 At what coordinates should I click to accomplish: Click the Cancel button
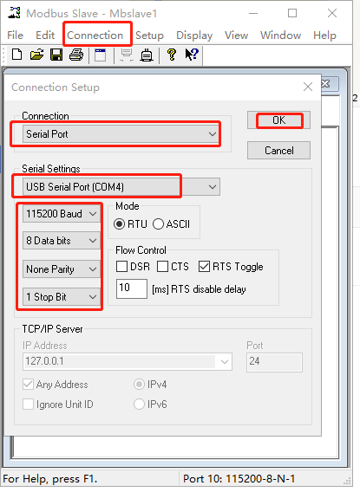tap(278, 151)
